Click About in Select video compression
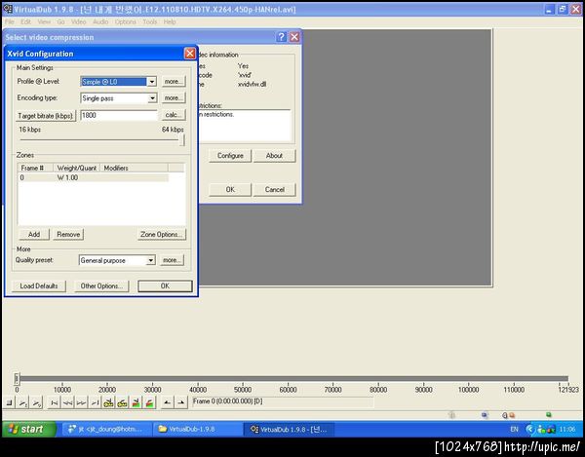 pos(274,156)
